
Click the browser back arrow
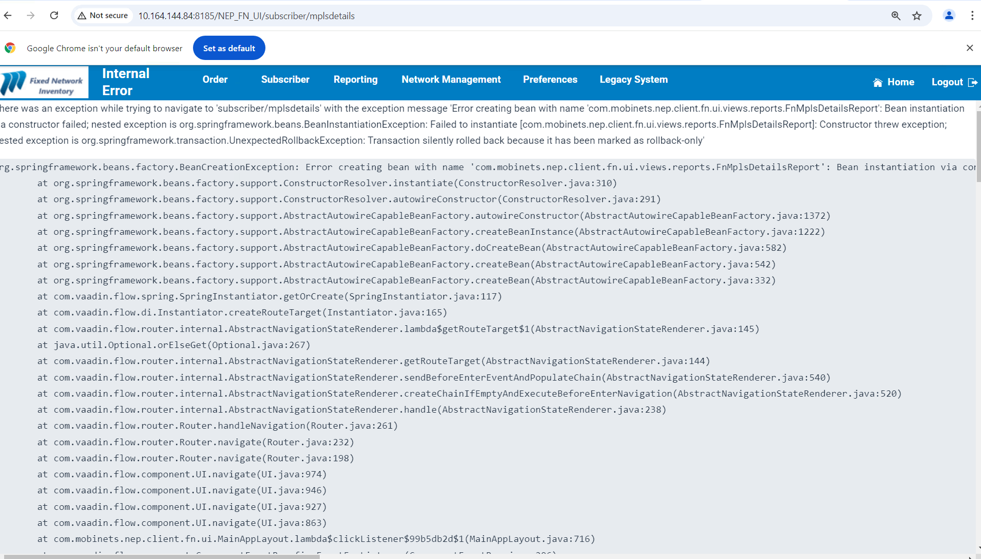click(x=8, y=16)
